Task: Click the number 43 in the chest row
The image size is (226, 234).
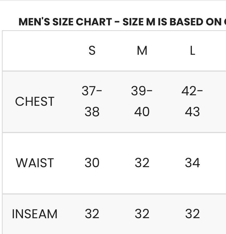Action: (192, 112)
